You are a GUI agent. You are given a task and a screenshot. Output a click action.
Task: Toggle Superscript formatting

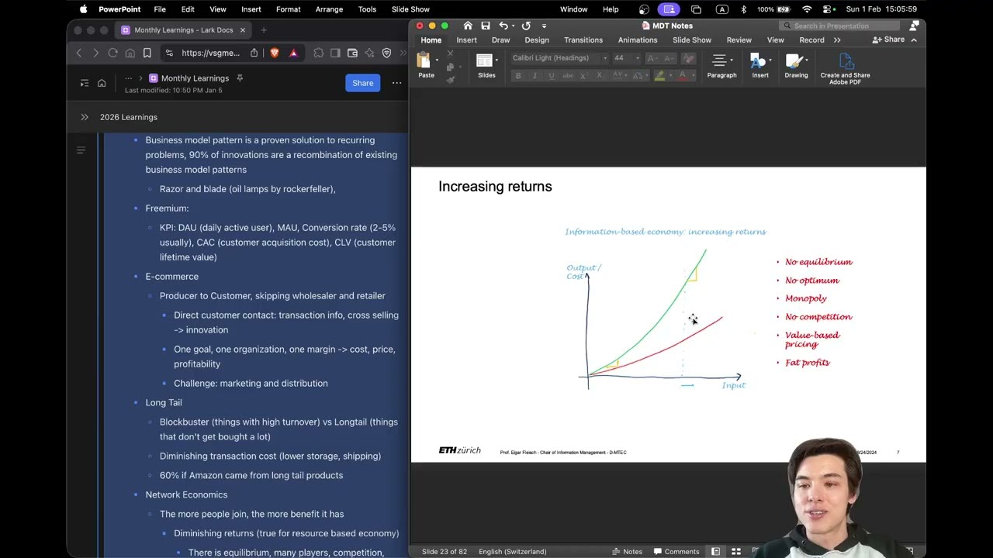tap(585, 76)
